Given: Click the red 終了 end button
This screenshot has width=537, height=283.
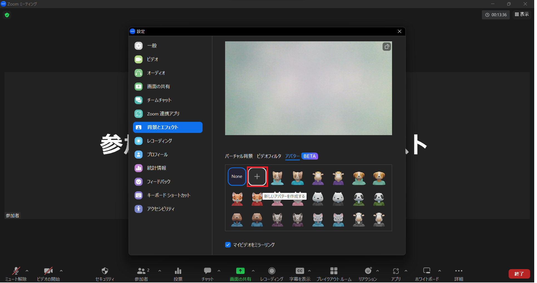Looking at the screenshot, I should click(x=519, y=274).
